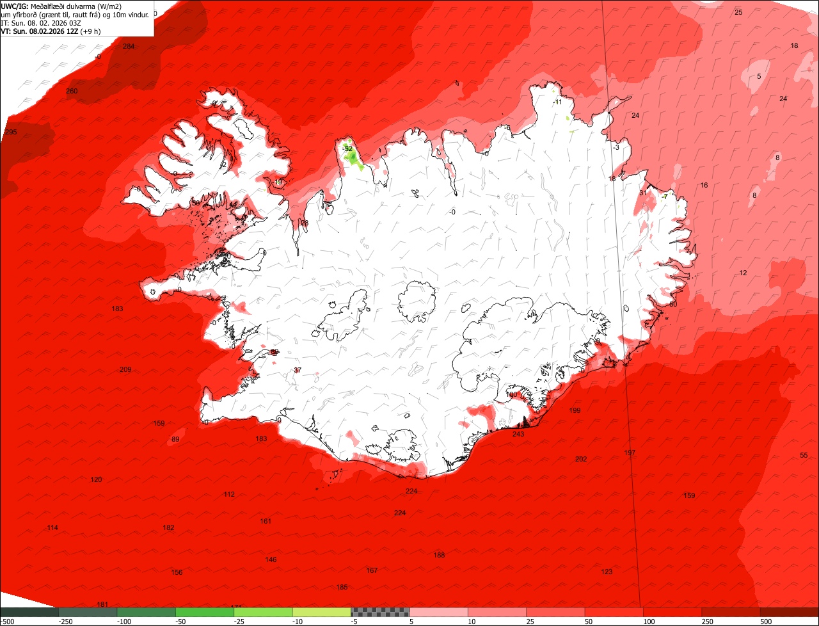819x626 pixels.
Task: Click the 260 flux value on the map
Action: 72,92
